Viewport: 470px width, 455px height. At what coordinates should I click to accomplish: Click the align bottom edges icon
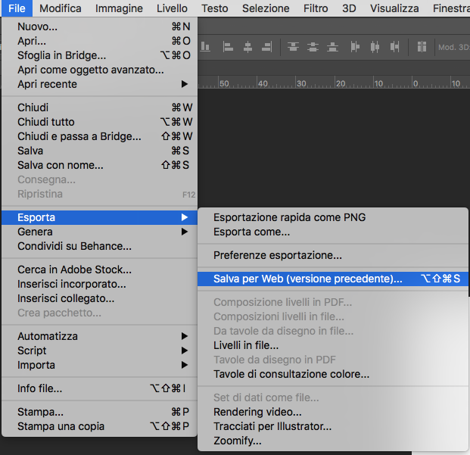click(205, 47)
